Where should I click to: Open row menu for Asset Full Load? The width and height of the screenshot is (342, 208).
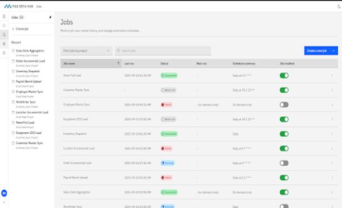332,75
